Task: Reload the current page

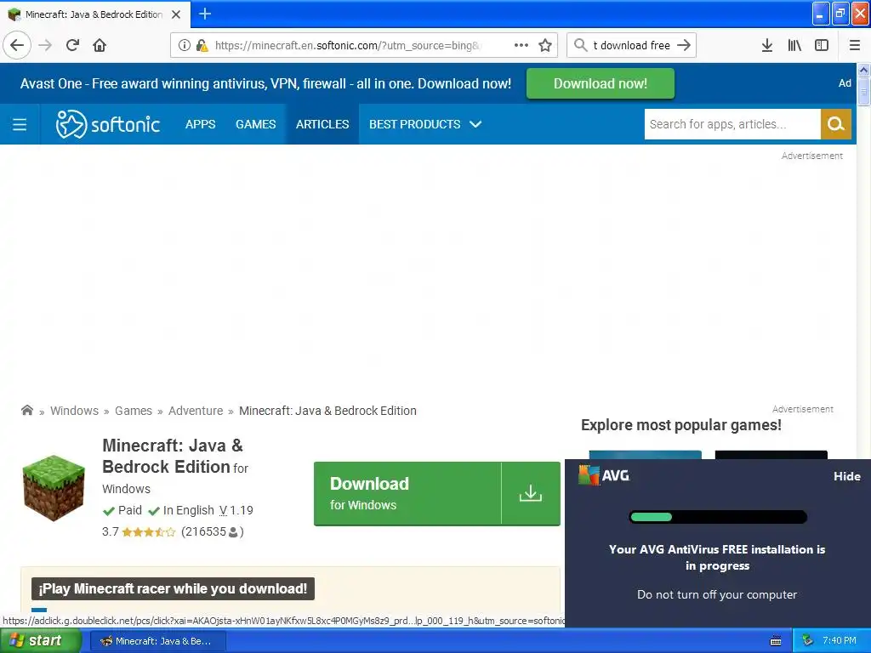Action: pyautogui.click(x=73, y=45)
